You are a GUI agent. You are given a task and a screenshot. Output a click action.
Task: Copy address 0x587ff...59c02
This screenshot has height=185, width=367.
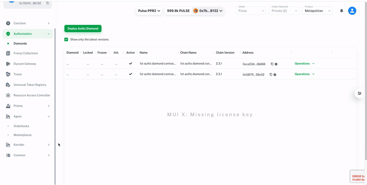[x=271, y=75]
